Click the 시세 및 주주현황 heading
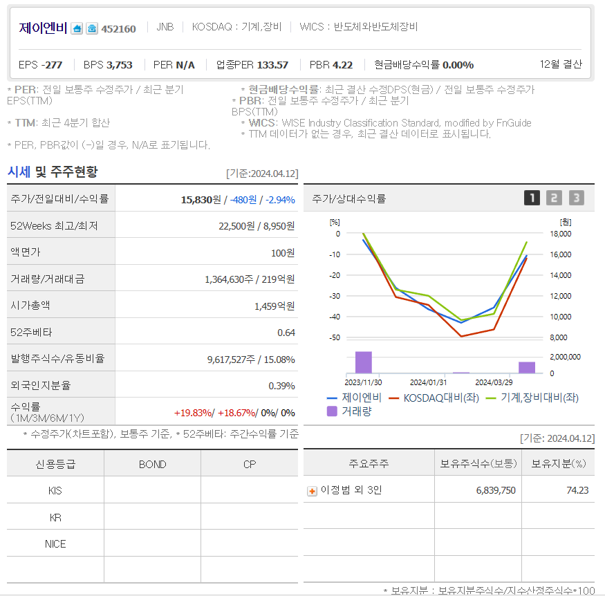The width and height of the screenshot is (605, 596). tap(53, 171)
